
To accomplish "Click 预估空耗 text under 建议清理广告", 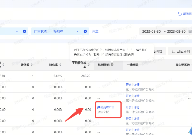I will 103,112.
